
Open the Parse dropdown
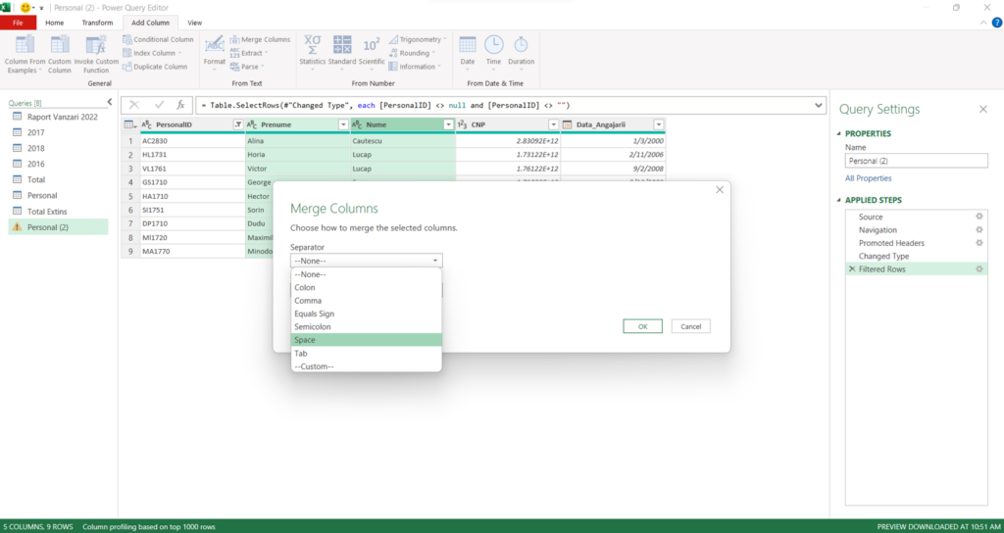247,67
